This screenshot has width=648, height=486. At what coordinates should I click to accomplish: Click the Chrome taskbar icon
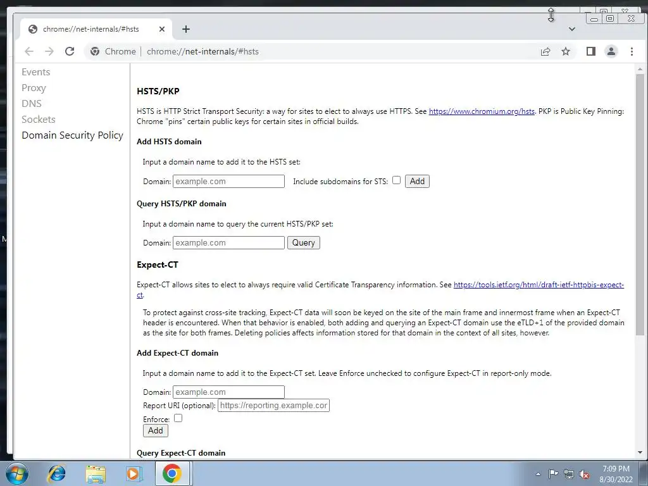coord(172,473)
